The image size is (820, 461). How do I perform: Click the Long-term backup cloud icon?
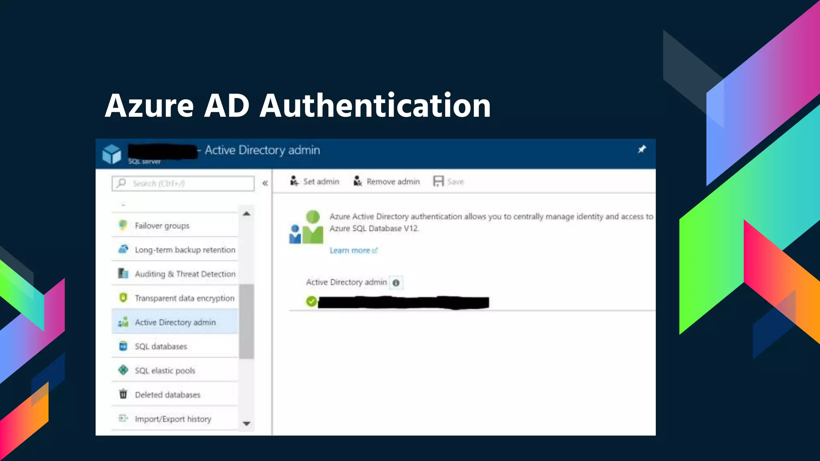coord(123,249)
